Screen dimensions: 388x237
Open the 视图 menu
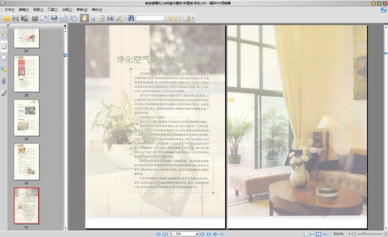[38, 10]
